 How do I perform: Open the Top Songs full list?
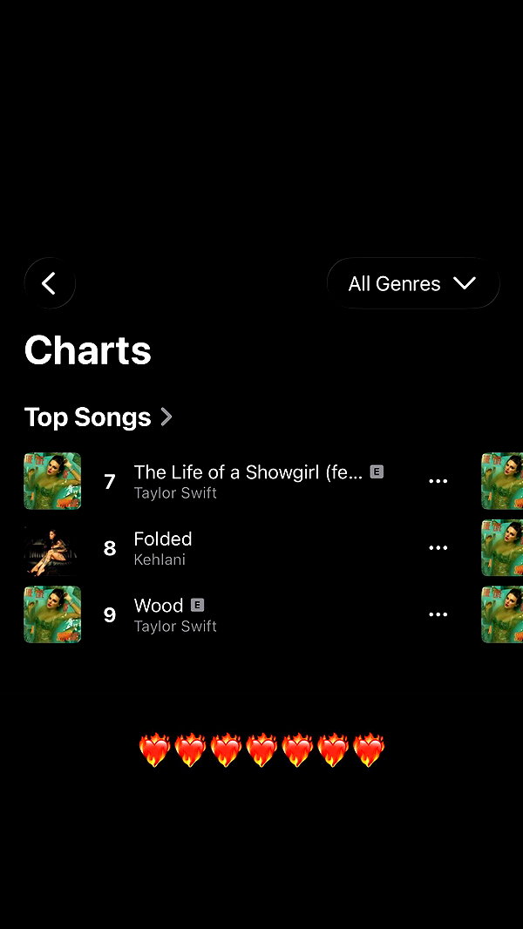click(x=88, y=417)
